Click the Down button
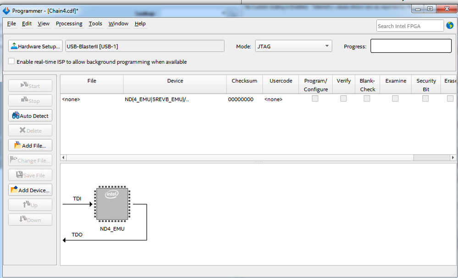 tap(30, 220)
